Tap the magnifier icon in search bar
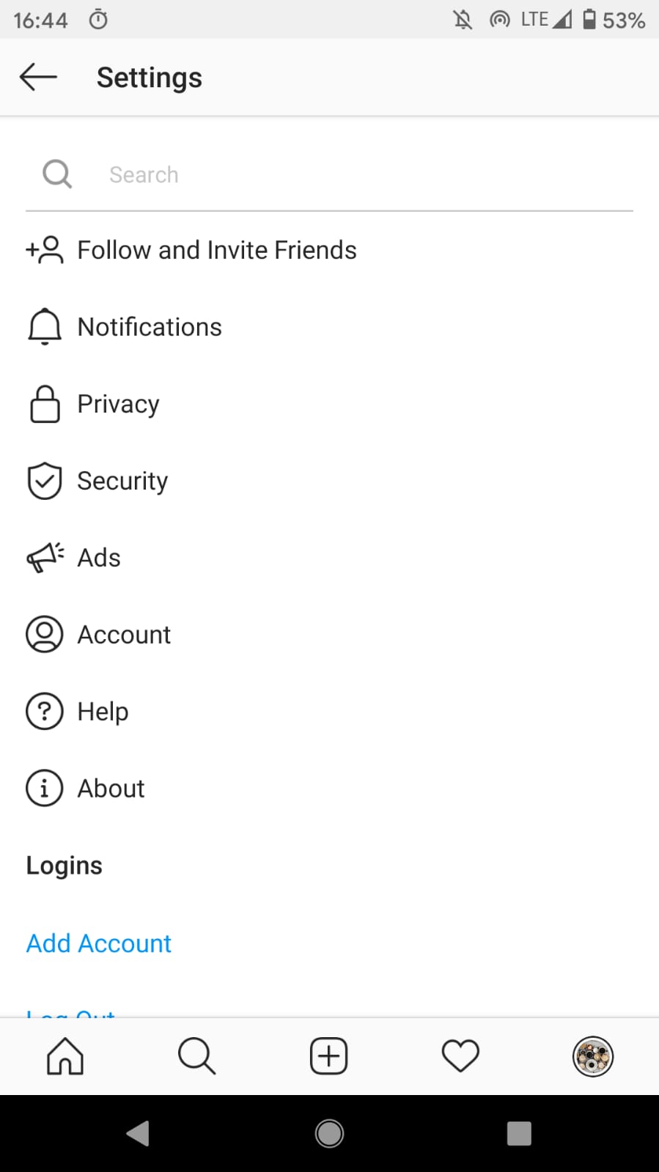 [x=57, y=174]
